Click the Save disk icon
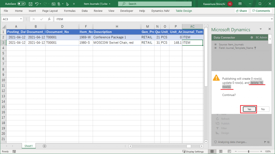This screenshot has height=154, width=275. tap(31, 4)
